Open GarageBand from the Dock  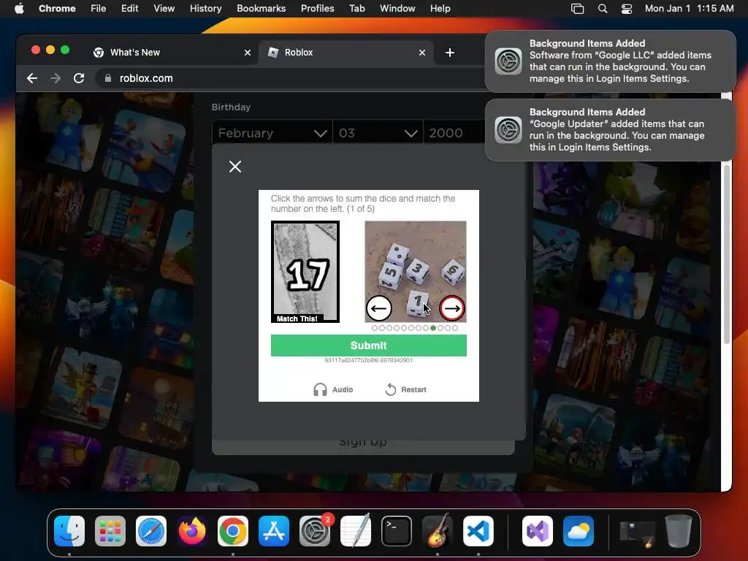438,531
